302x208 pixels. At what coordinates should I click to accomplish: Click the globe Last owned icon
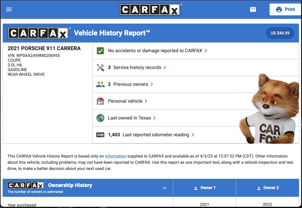tap(100, 118)
